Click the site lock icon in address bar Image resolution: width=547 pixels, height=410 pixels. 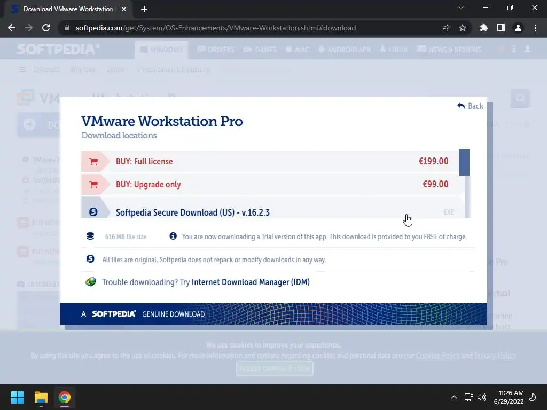click(x=67, y=28)
